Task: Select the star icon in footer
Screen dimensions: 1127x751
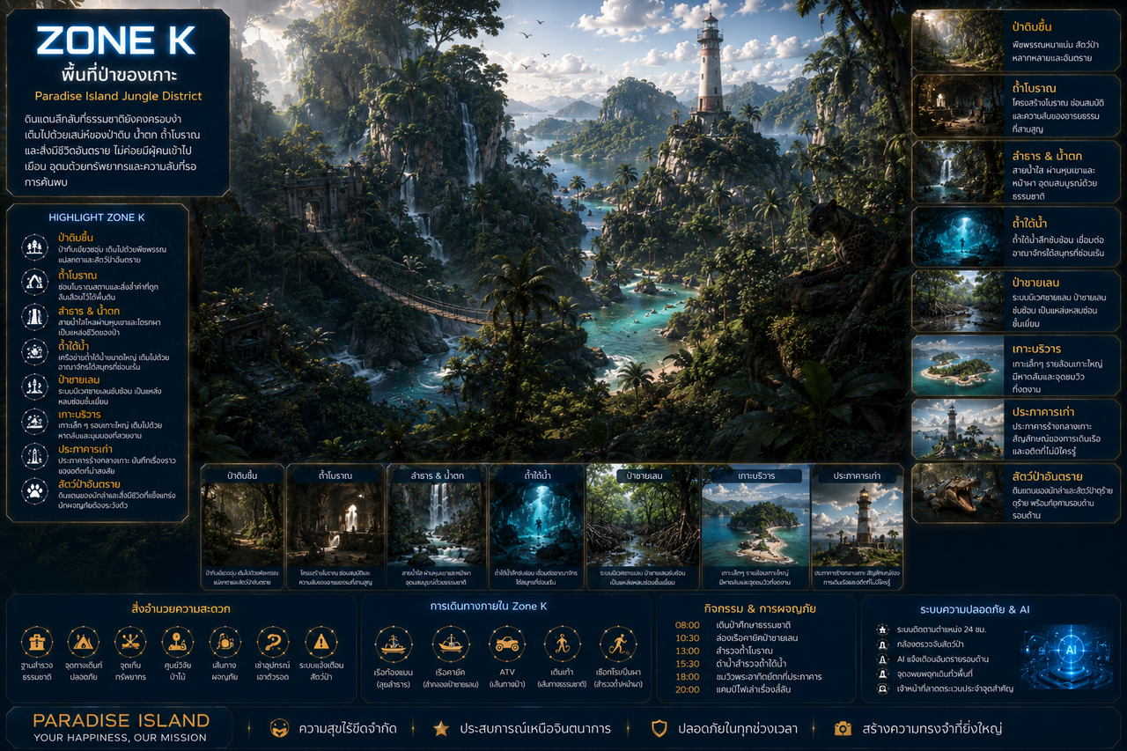Action: [x=441, y=728]
